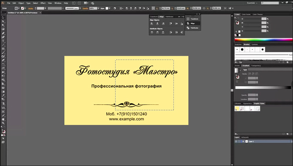Expand the Layer 1 disclosure triangle
The image size is (293, 166).
[x=243, y=141]
